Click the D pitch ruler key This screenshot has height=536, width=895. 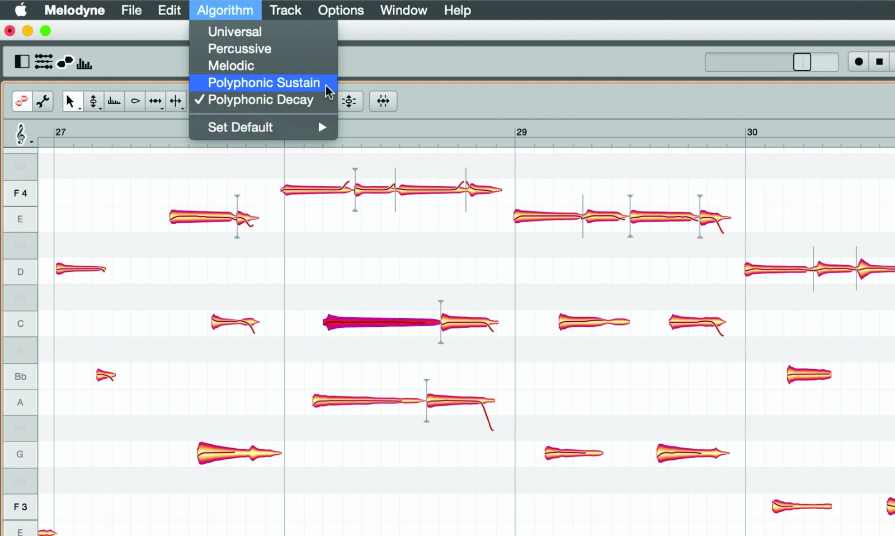pyautogui.click(x=21, y=272)
